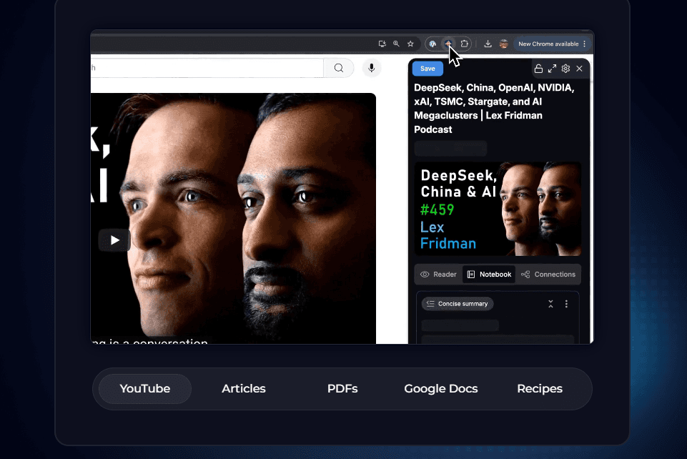Click the zoom magnifier icon in address bar
The height and width of the screenshot is (459, 687).
pos(396,44)
